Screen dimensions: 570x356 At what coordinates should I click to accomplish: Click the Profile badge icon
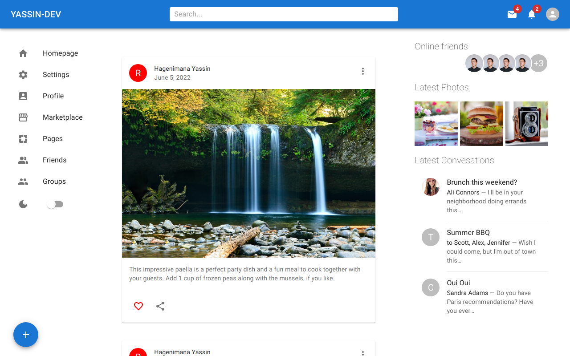(23, 96)
